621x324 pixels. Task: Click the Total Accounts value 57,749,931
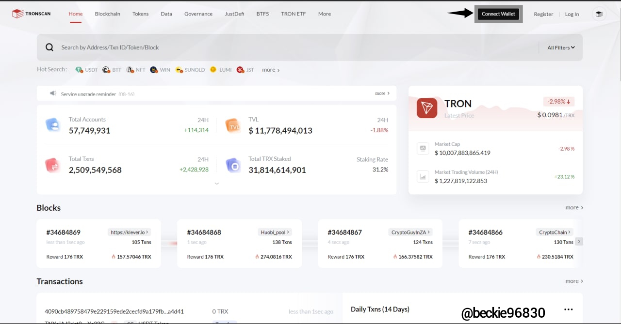click(x=90, y=131)
